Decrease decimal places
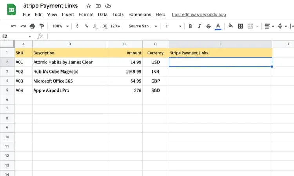This screenshot has height=176, width=294. [95, 27]
